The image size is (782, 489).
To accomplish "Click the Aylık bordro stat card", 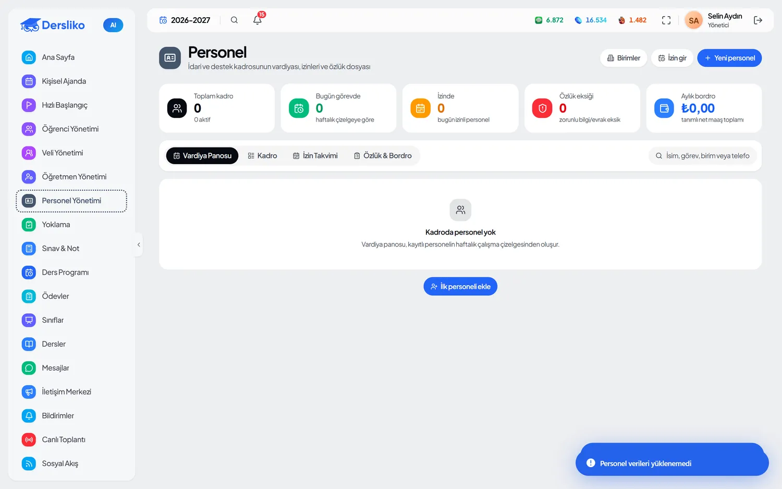I will [704, 108].
